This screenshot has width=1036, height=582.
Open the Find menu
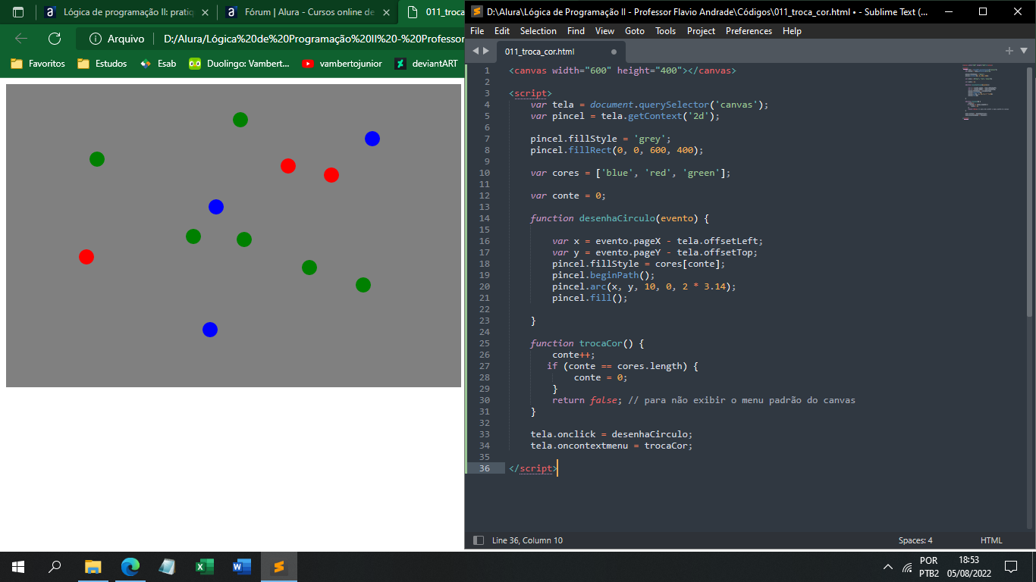[x=576, y=31]
